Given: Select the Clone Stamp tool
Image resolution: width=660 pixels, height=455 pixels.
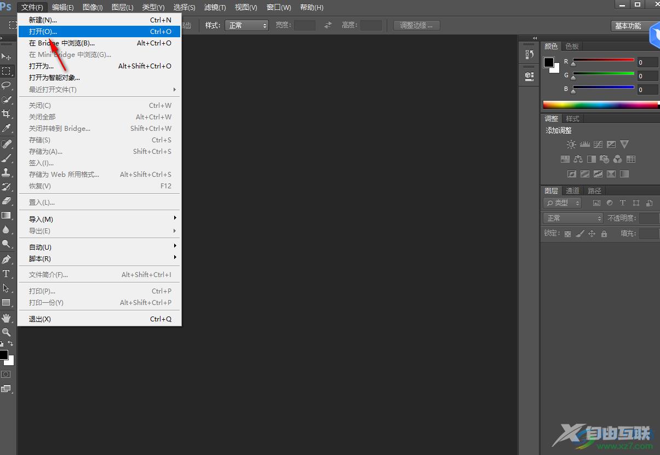Looking at the screenshot, I should pos(7,172).
